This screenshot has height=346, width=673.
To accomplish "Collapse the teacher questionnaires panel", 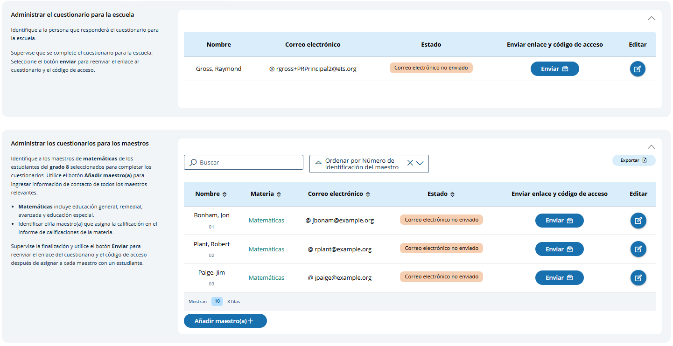I will [651, 147].
